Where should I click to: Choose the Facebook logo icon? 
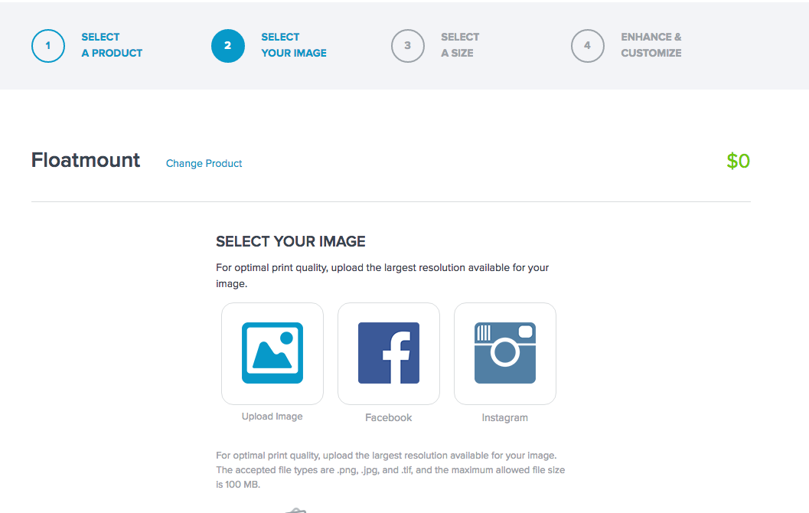[389, 353]
